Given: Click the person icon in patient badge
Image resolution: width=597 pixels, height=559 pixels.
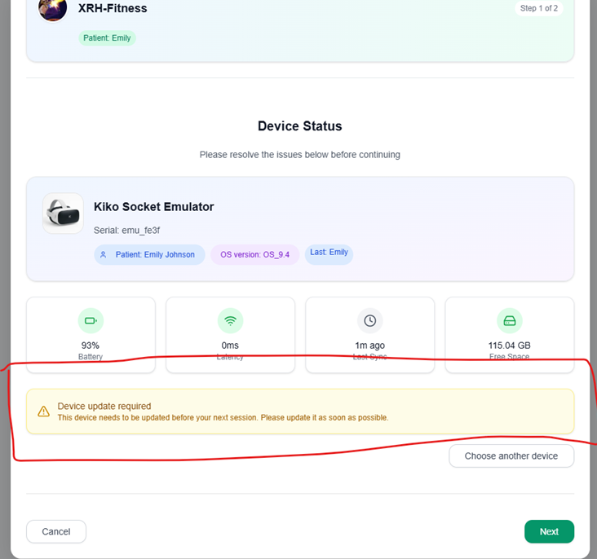Looking at the screenshot, I should tap(104, 254).
